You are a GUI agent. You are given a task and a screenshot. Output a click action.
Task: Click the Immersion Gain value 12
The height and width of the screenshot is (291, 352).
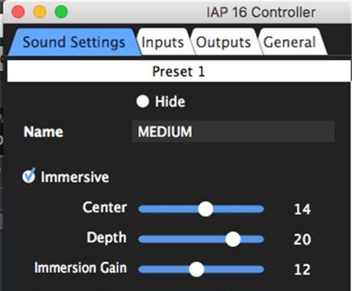[302, 269]
